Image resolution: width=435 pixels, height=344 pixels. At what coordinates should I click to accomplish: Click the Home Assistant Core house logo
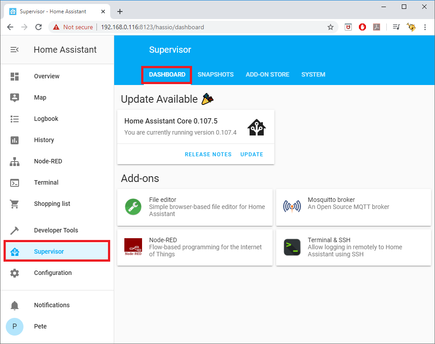coord(257,128)
